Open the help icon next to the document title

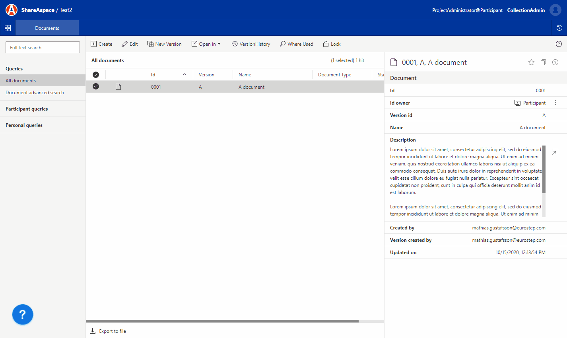point(555,62)
